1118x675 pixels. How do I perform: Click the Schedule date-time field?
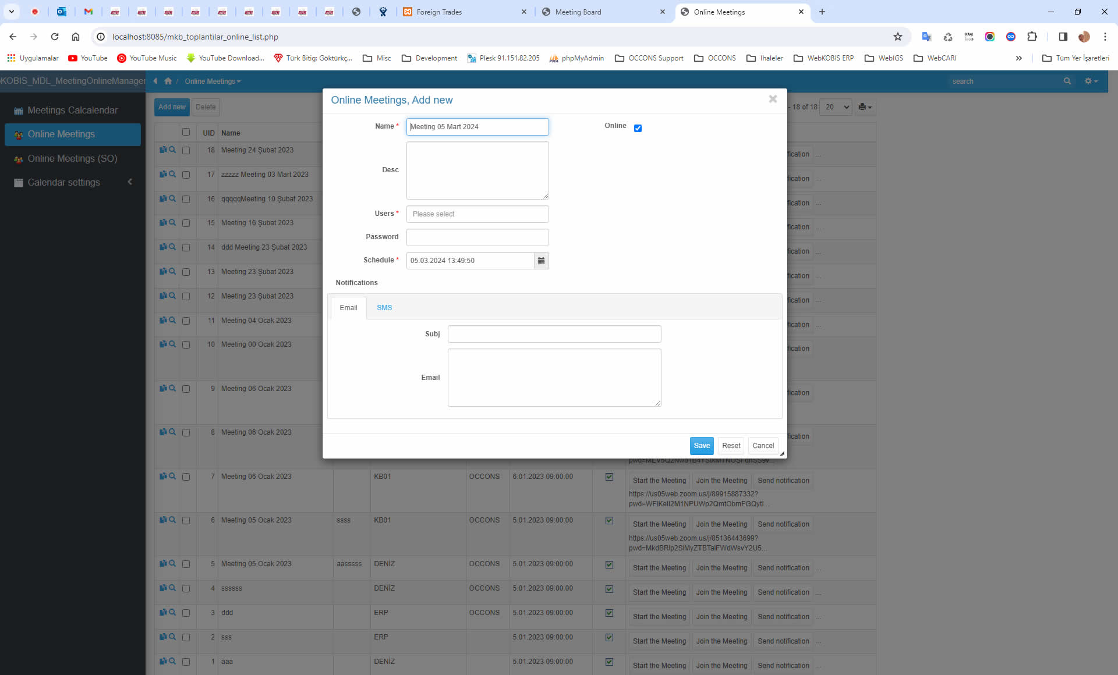[x=470, y=261]
